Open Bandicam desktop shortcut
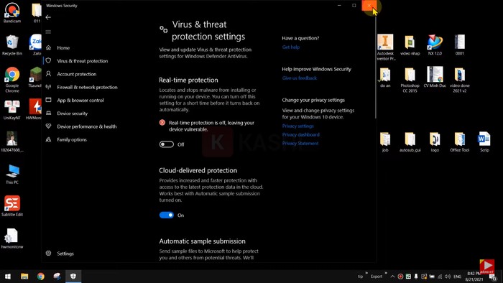503x283 pixels. coord(12,13)
